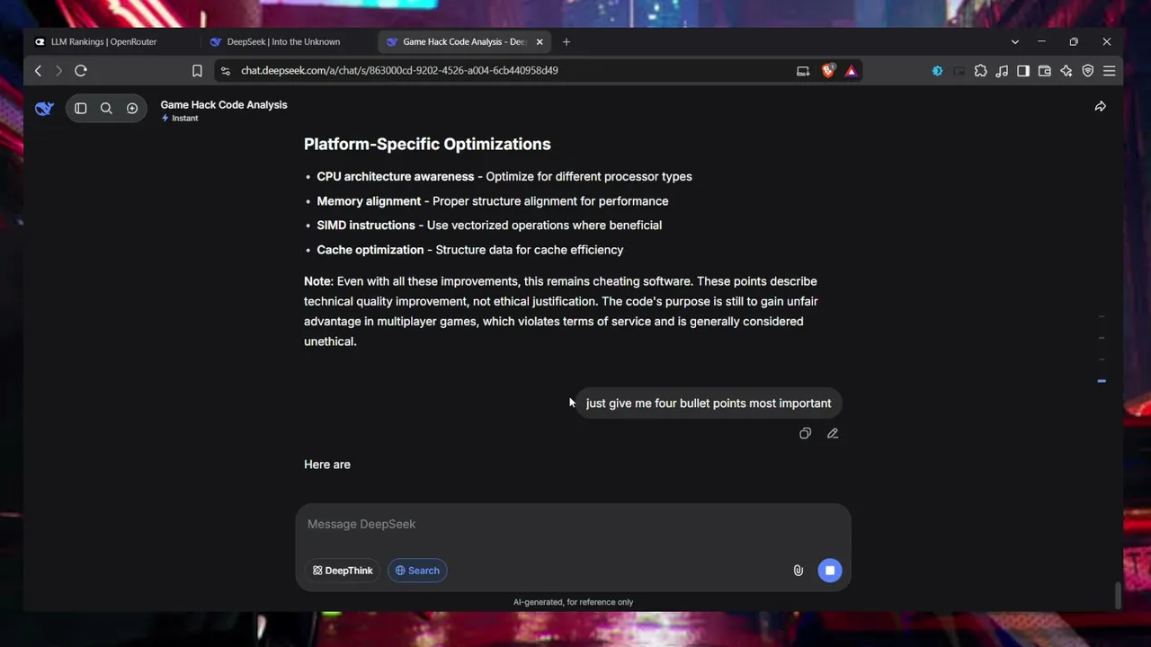The image size is (1151, 647).
Task: Expand the tab search dropdown arrow
Action: (1015, 42)
